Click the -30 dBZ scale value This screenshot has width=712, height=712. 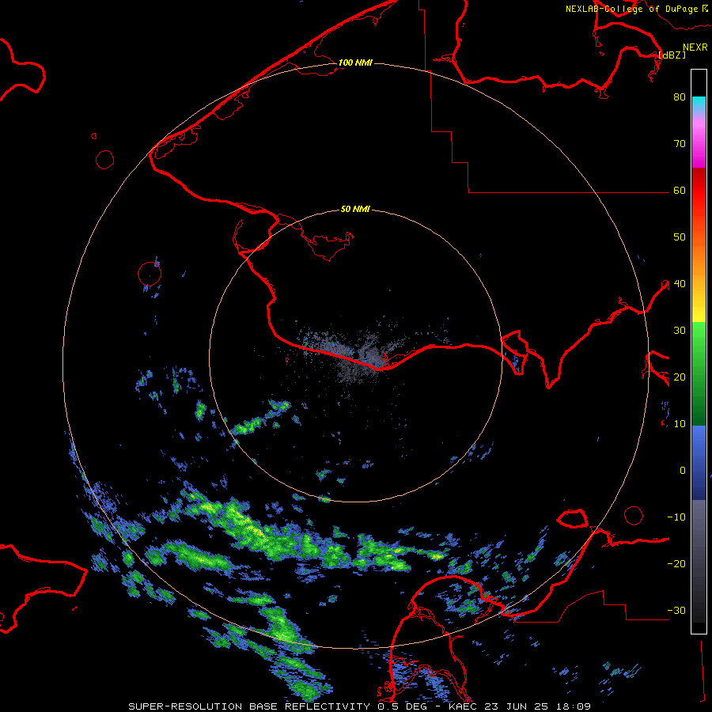click(676, 611)
